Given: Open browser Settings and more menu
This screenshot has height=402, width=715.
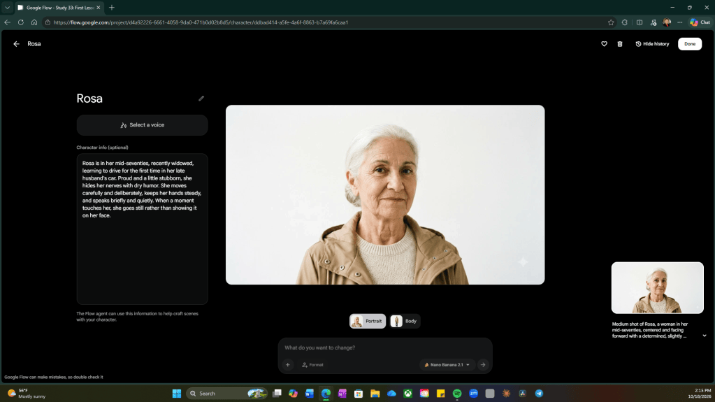Looking at the screenshot, I should coord(680,22).
